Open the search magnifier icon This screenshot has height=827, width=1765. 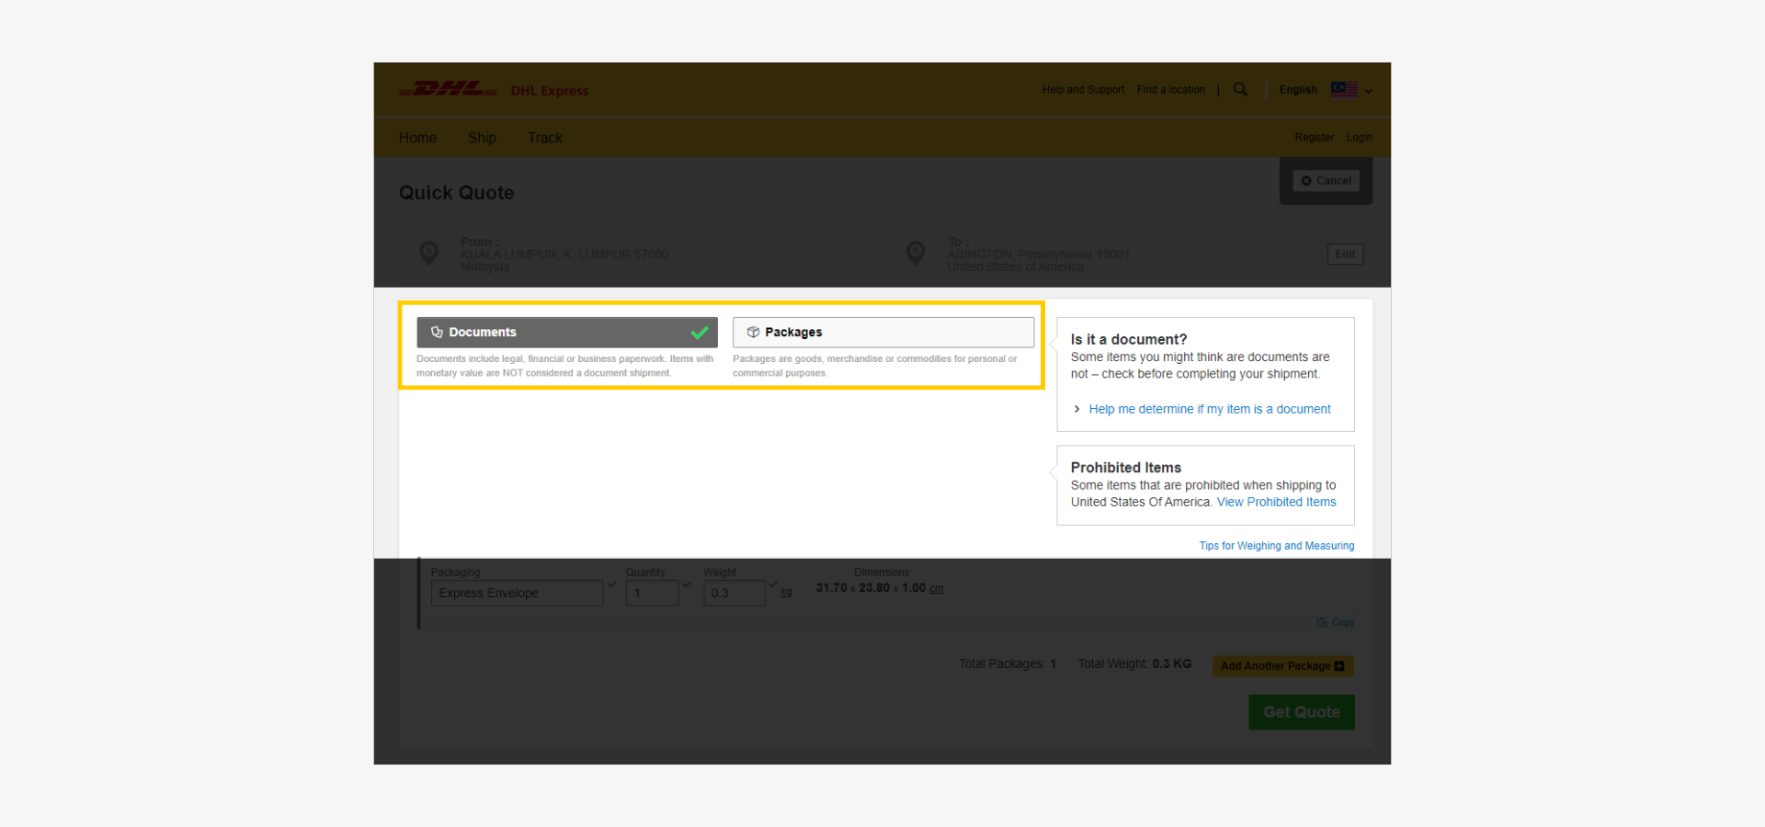[1240, 89]
